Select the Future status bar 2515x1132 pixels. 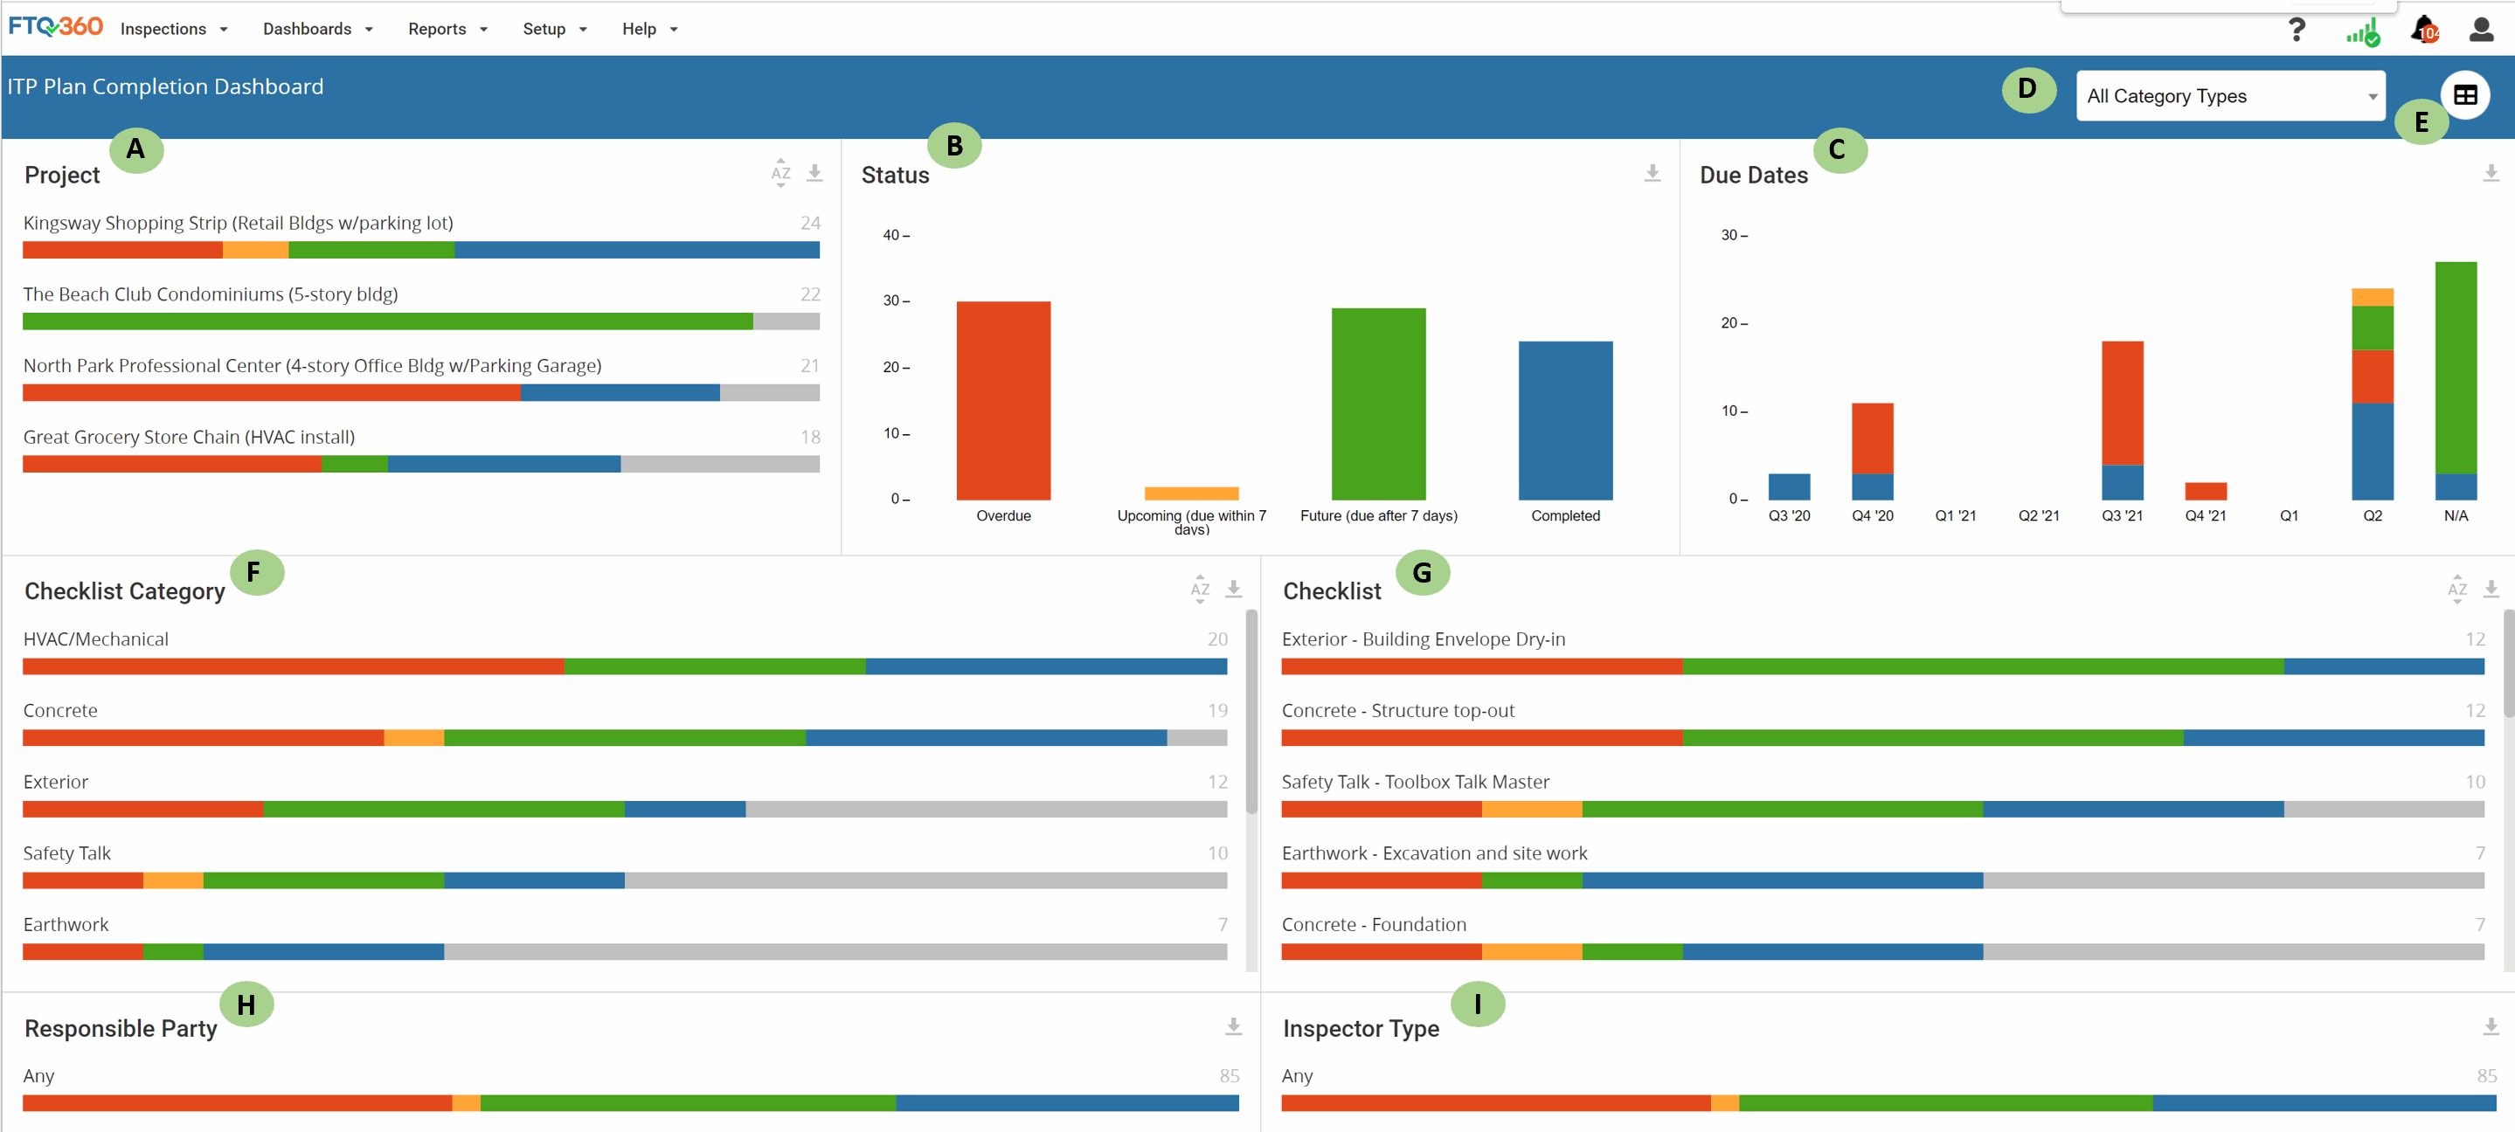[x=1379, y=404]
